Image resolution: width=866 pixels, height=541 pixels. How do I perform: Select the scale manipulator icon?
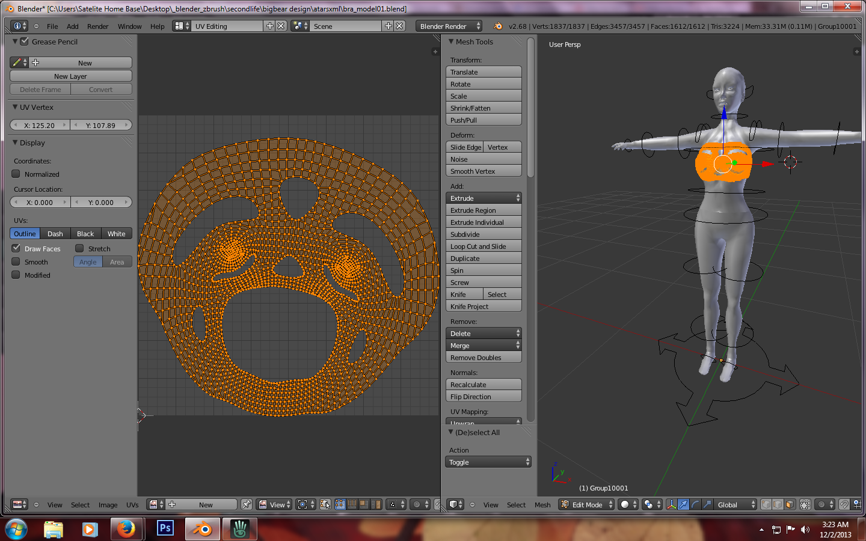(x=707, y=504)
